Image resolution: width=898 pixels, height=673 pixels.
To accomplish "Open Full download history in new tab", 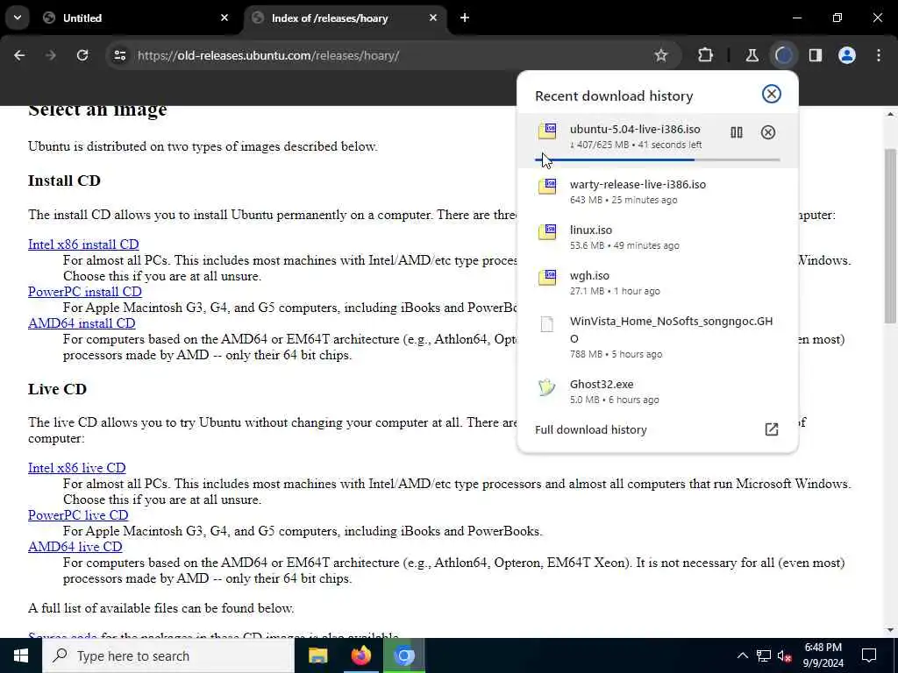I will [772, 429].
